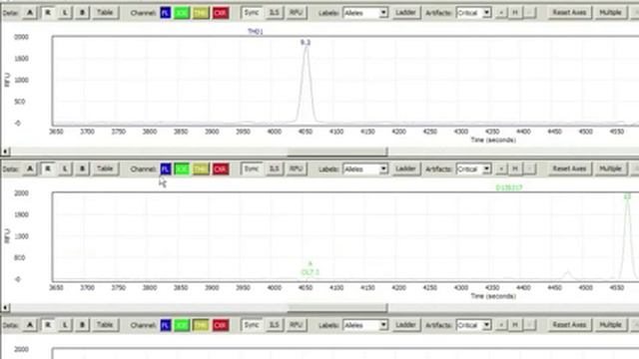Open the Table view in the middle panel

[105, 169]
